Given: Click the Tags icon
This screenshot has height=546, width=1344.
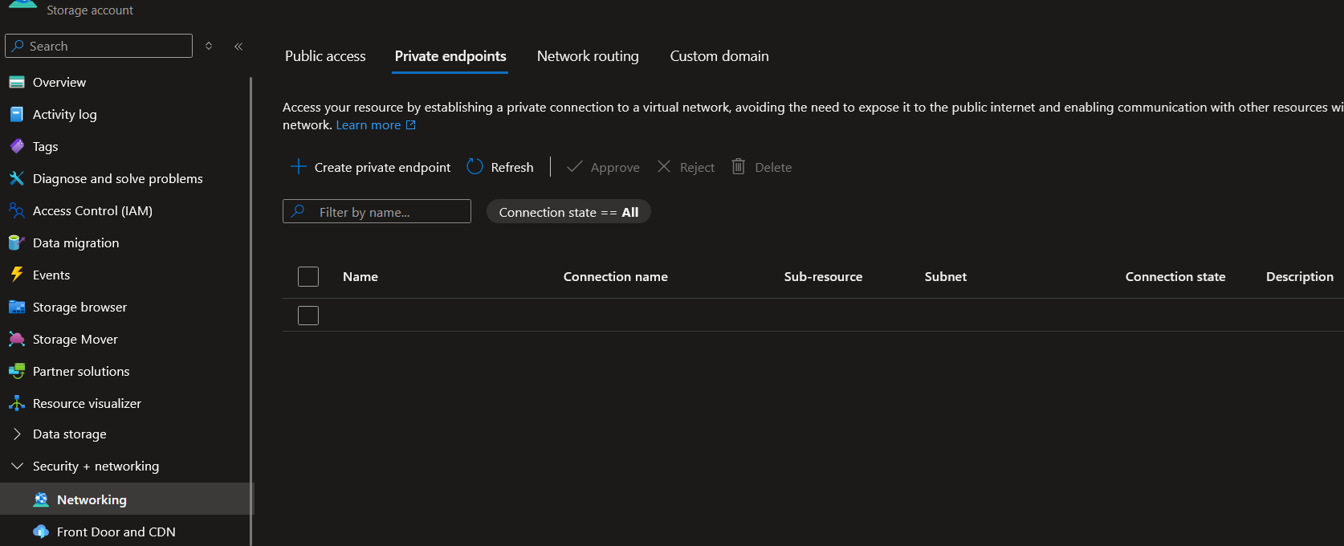Looking at the screenshot, I should (x=17, y=146).
